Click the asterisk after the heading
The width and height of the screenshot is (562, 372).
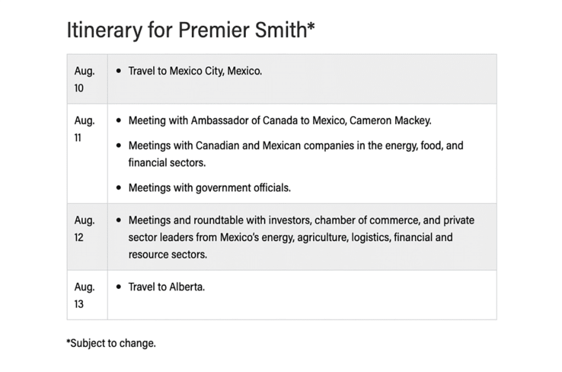coord(311,26)
